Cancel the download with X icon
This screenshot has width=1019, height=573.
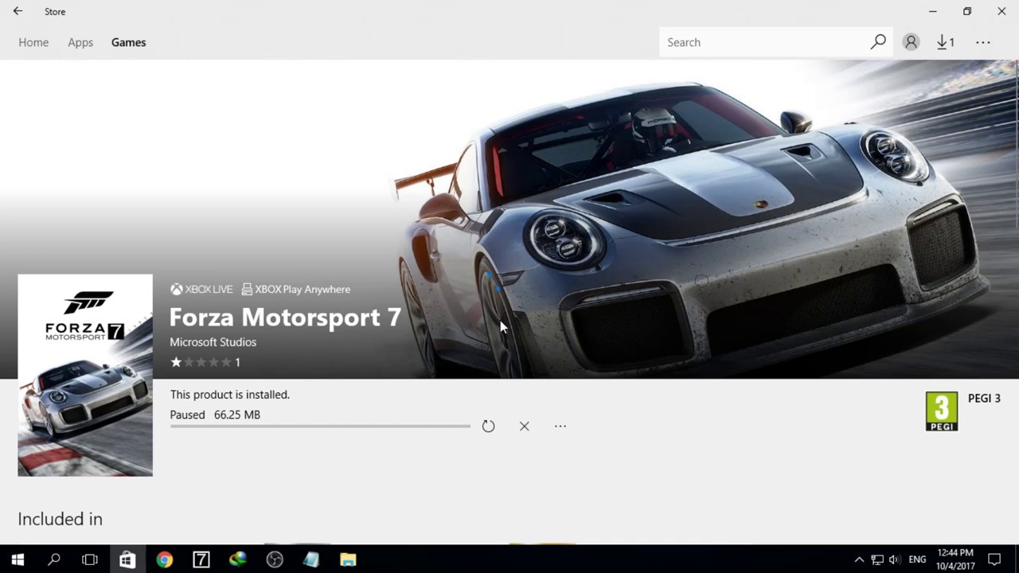(524, 427)
